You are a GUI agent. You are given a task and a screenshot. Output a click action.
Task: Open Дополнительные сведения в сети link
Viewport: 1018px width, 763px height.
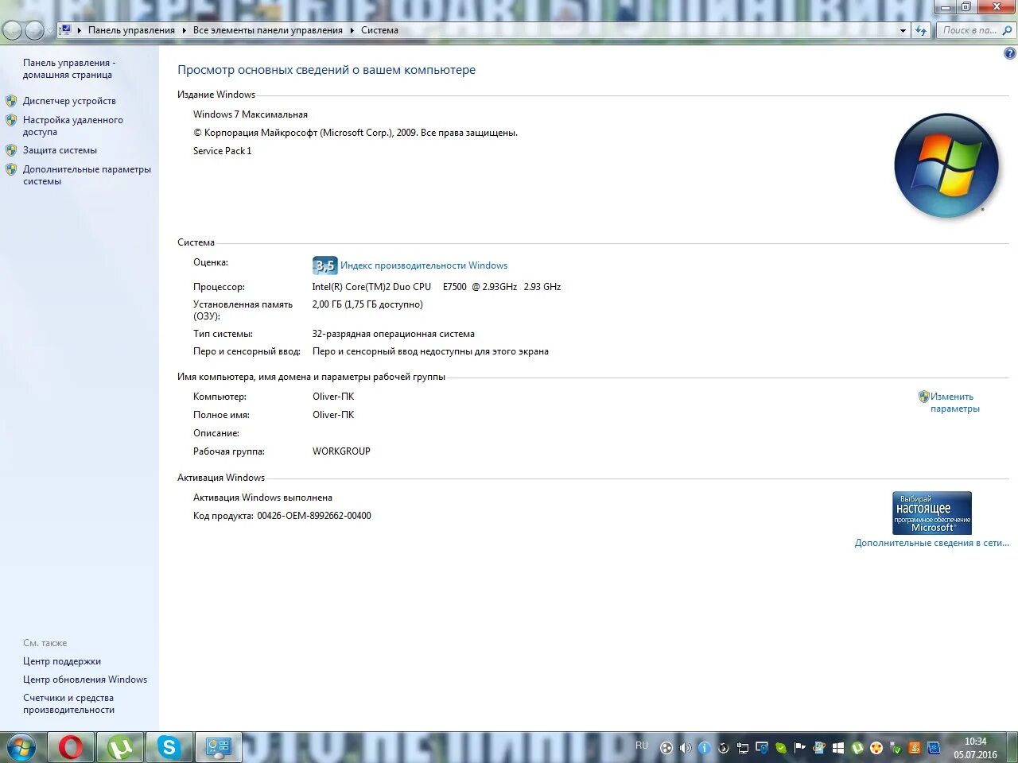(x=932, y=543)
